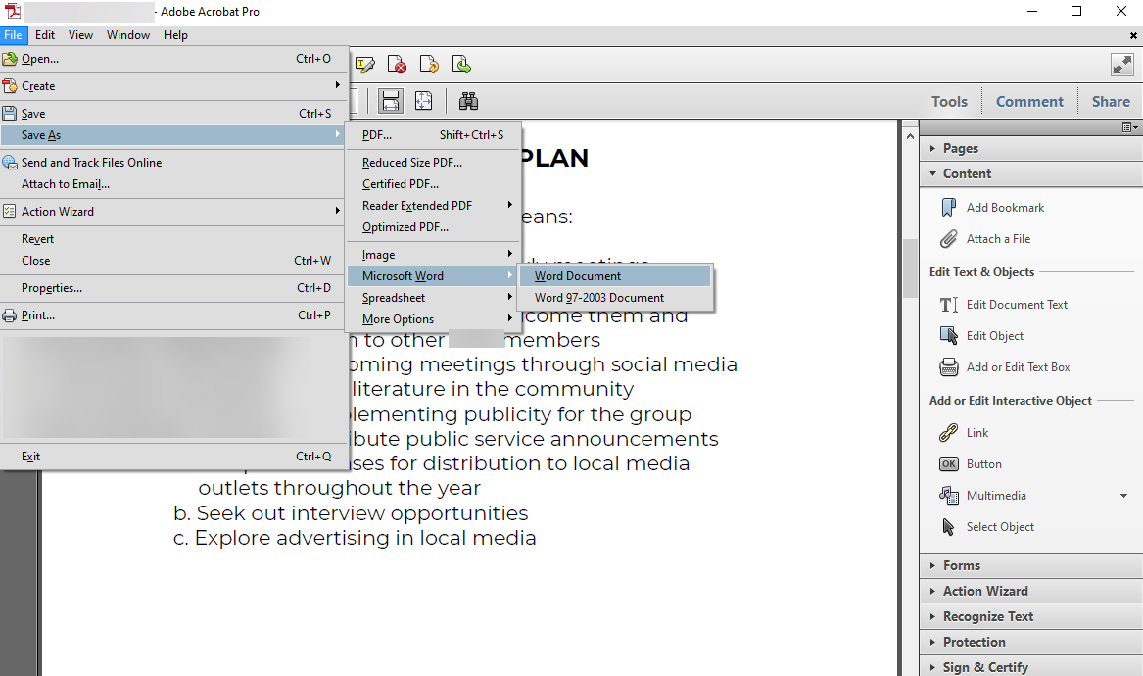Open the Edit menu
This screenshot has width=1143, height=676.
(44, 34)
